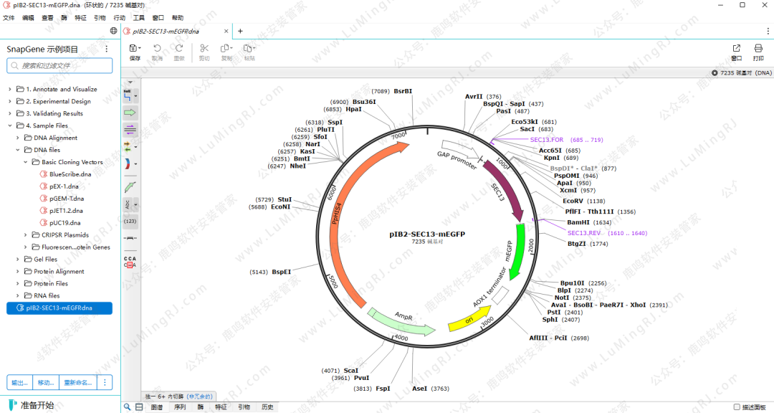
Task: Toggle the CCA translation display button
Action: [130, 262]
